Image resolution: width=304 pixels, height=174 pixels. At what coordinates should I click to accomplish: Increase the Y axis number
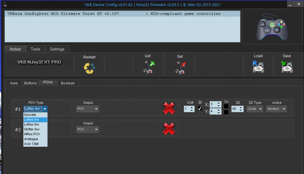coord(219,110)
